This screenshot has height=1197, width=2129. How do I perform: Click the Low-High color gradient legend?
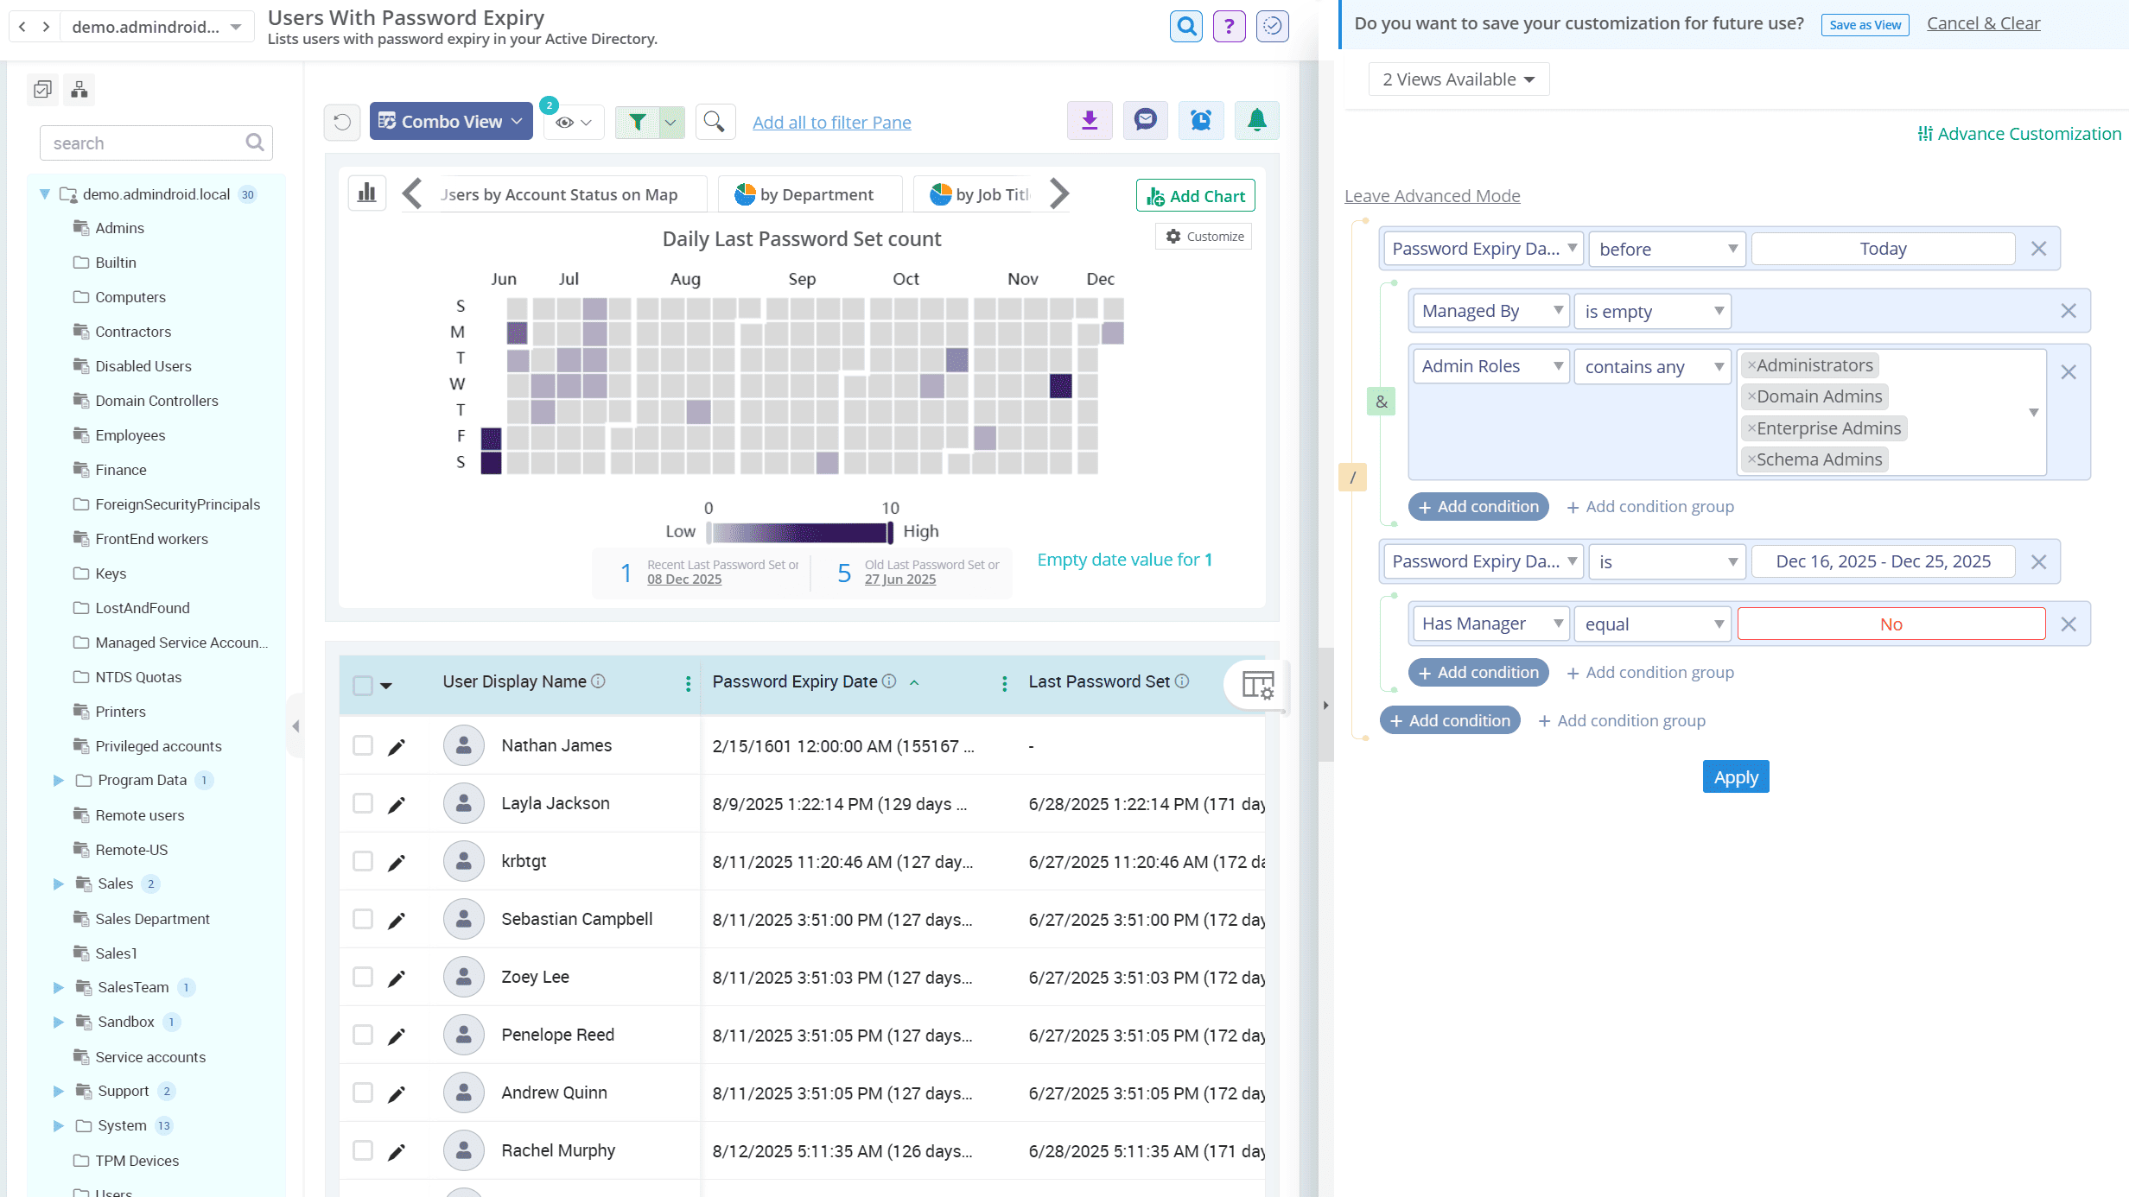coord(799,532)
